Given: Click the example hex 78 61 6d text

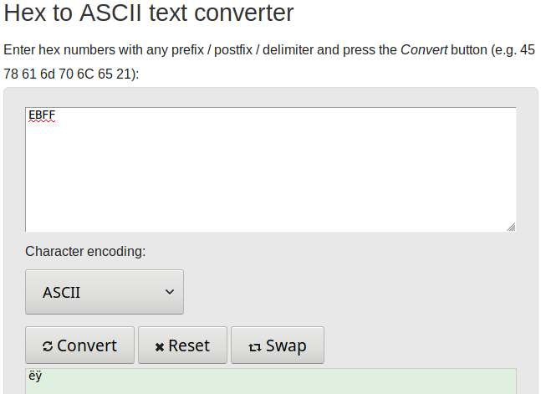Looking at the screenshot, I should [x=29, y=74].
